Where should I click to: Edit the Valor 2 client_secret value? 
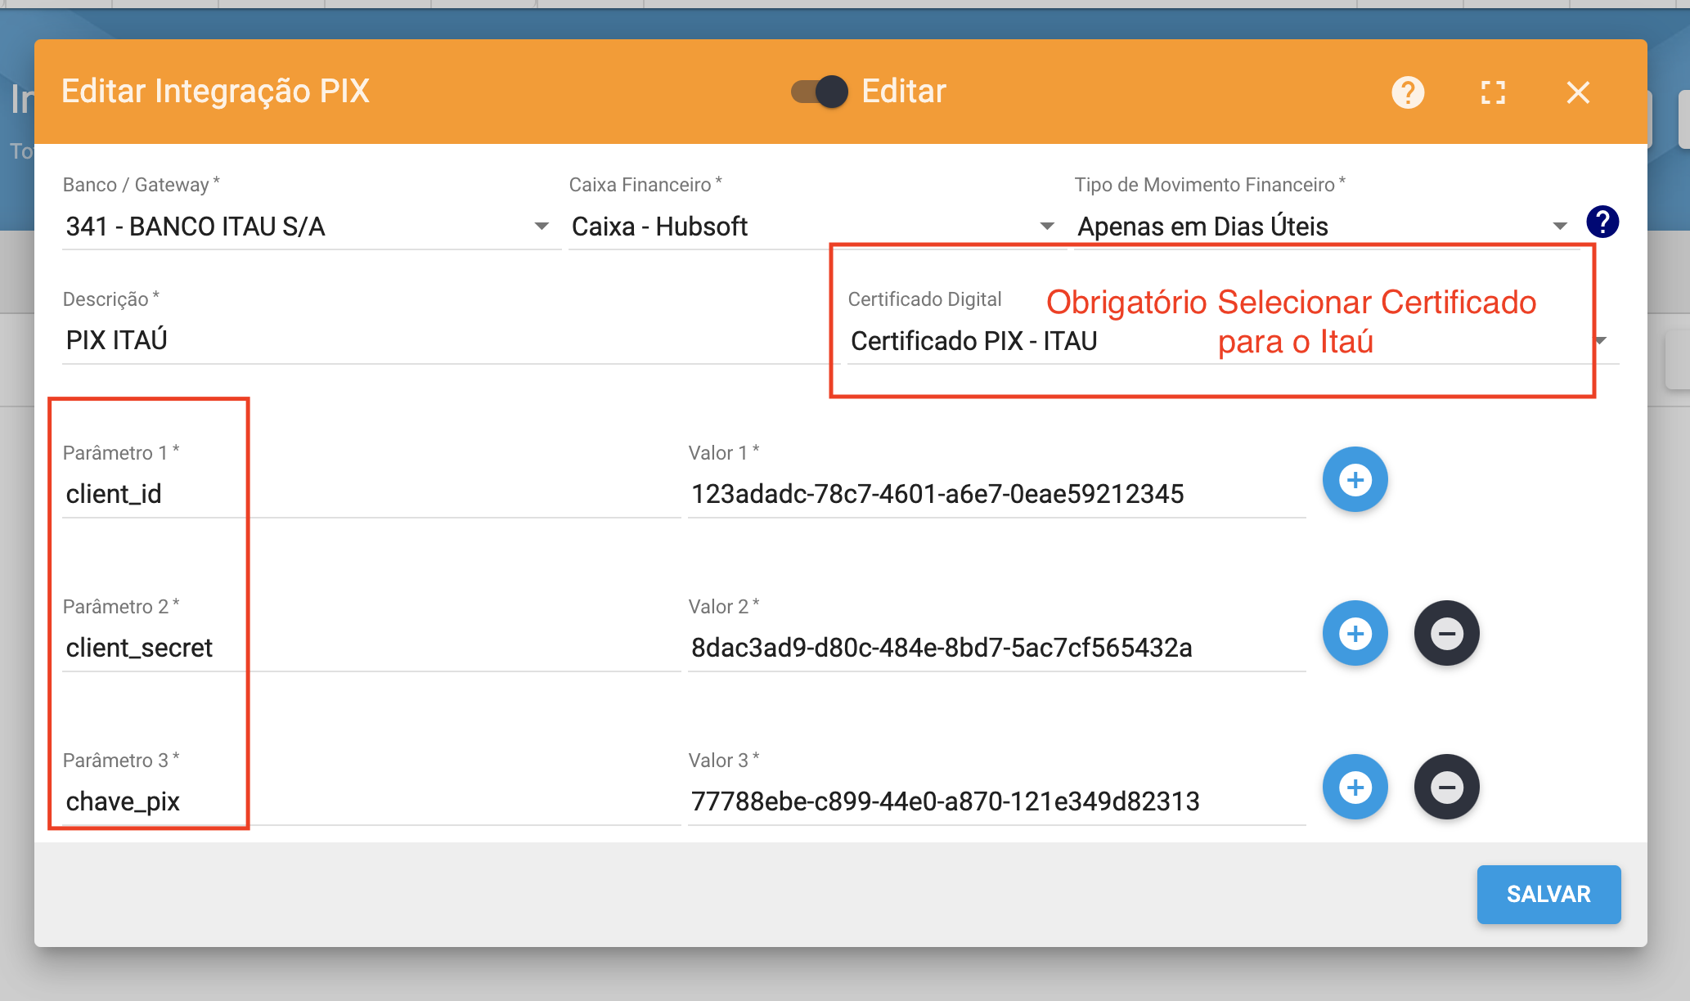click(941, 648)
